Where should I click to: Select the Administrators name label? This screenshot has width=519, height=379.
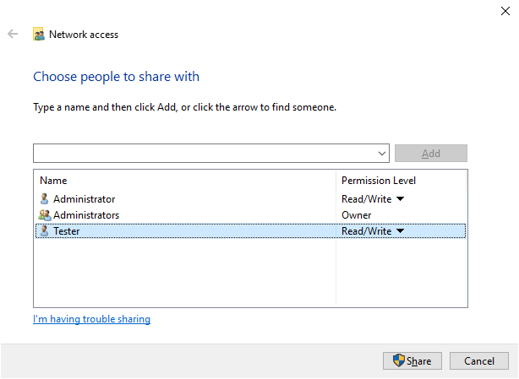click(x=86, y=215)
